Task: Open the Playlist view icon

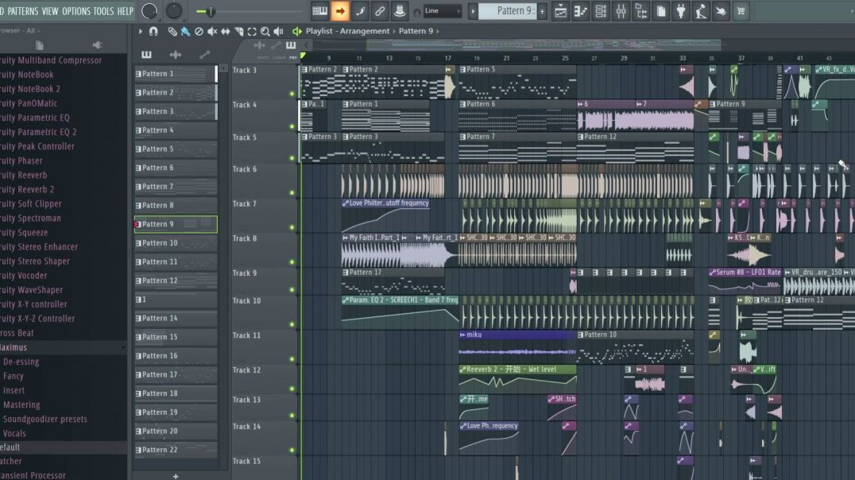Action: tap(560, 11)
